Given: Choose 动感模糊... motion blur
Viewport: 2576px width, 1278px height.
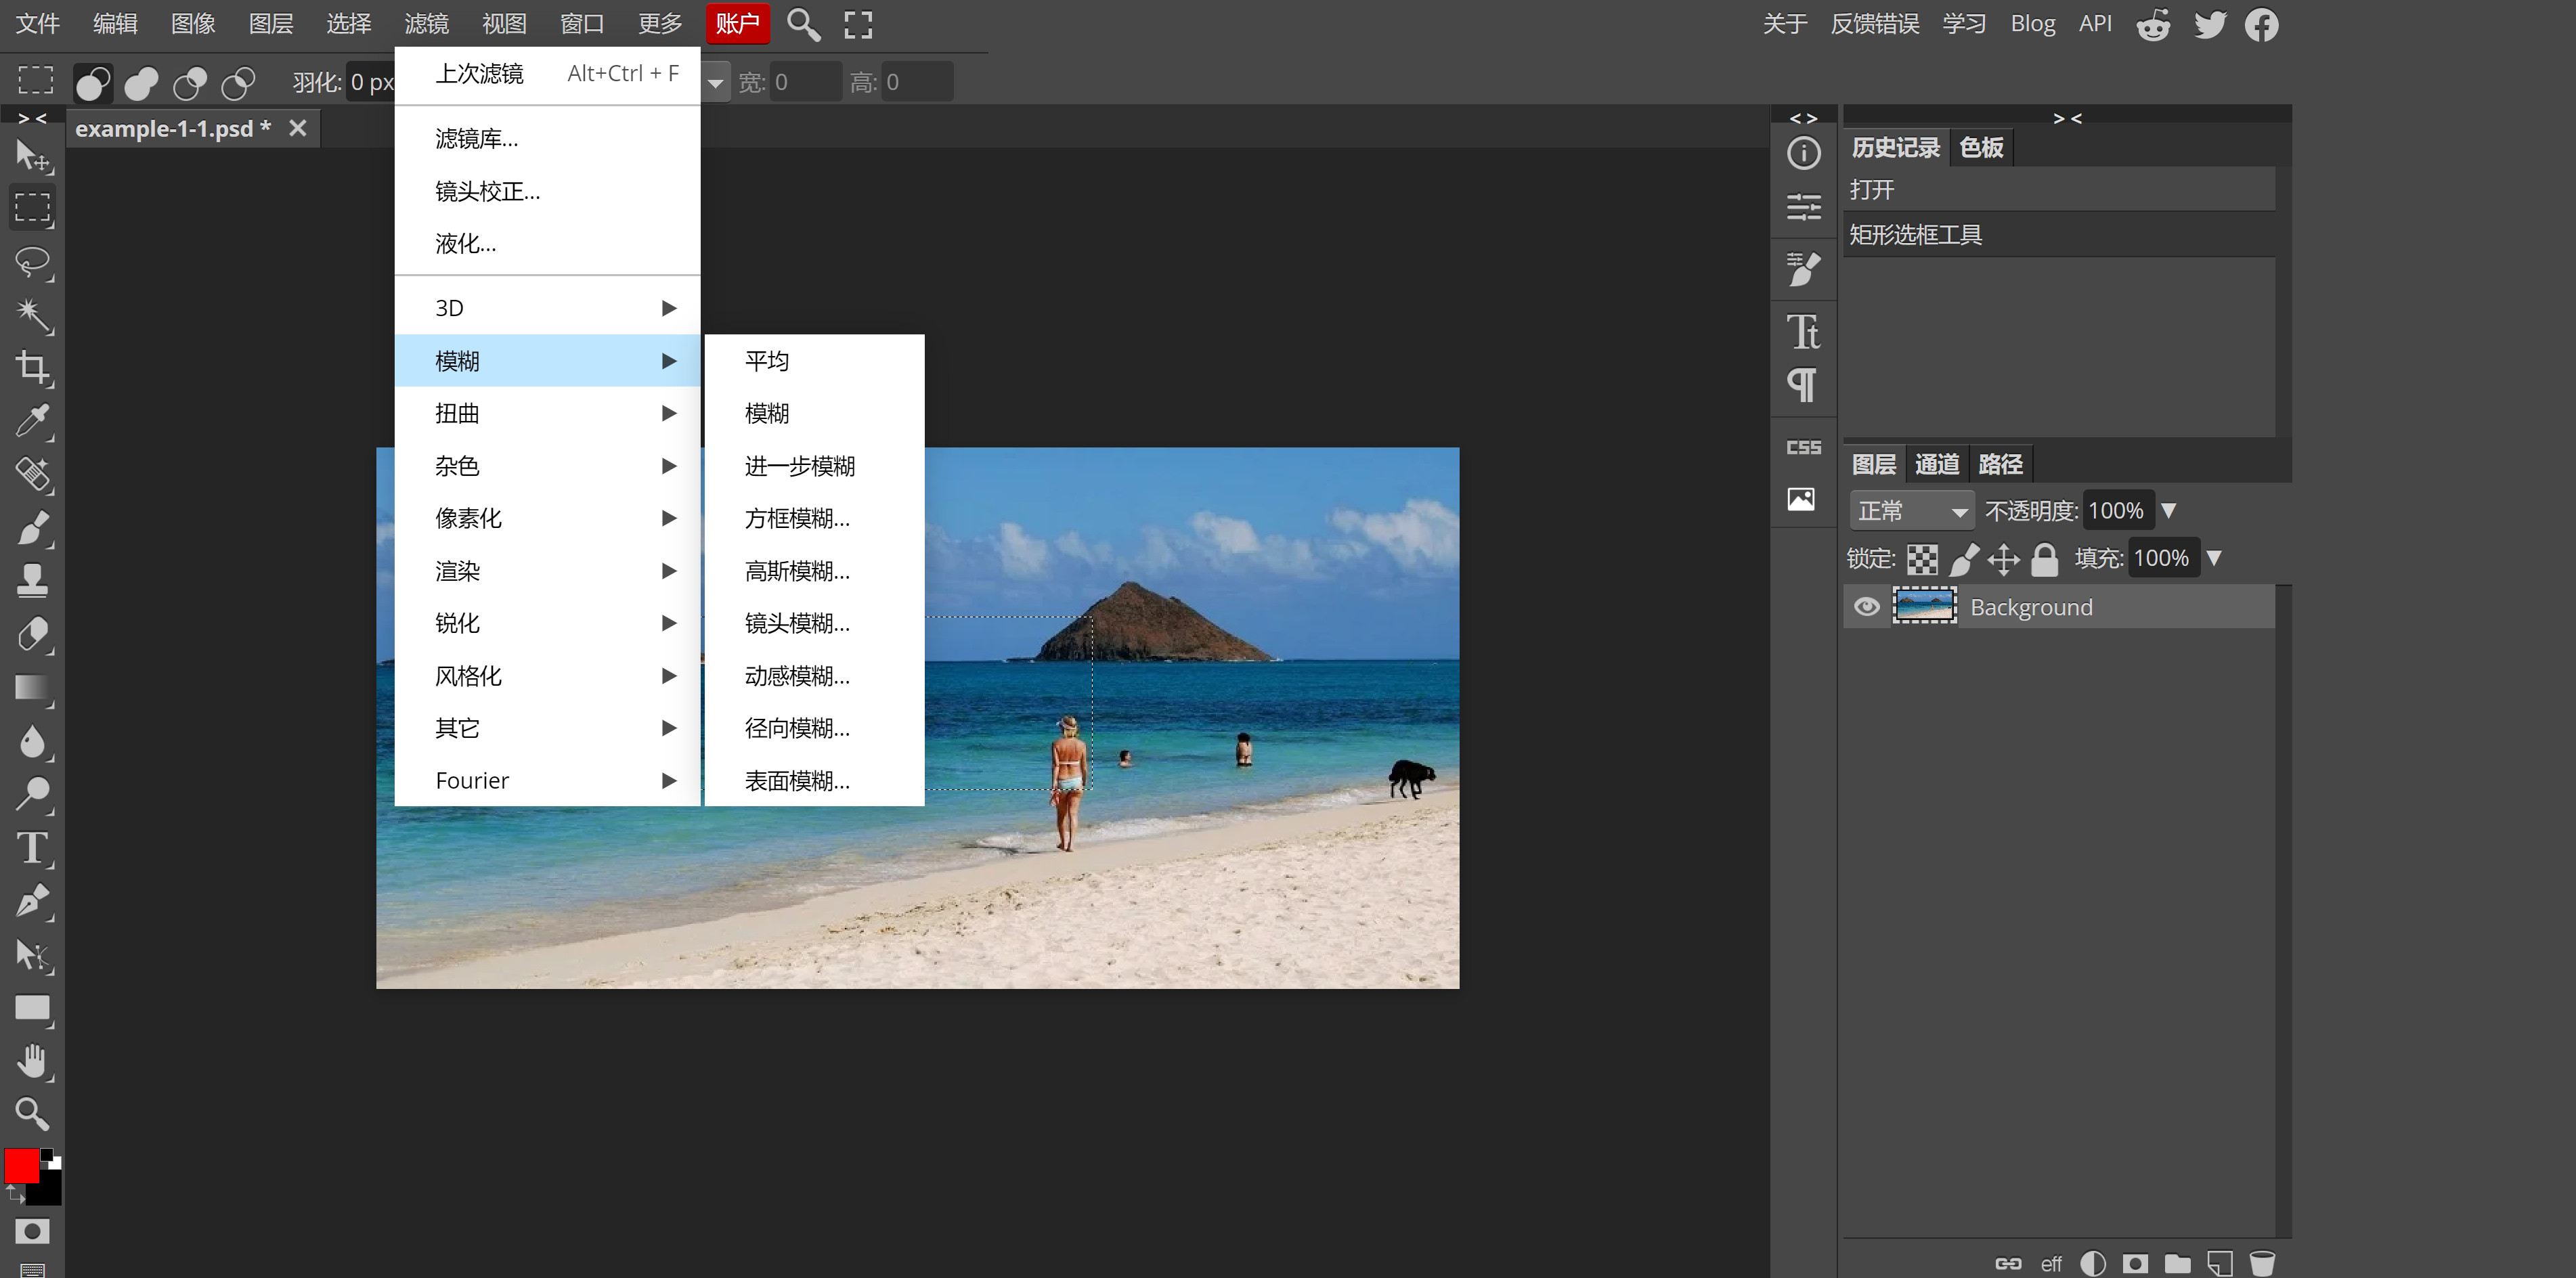Looking at the screenshot, I should 814,676.
